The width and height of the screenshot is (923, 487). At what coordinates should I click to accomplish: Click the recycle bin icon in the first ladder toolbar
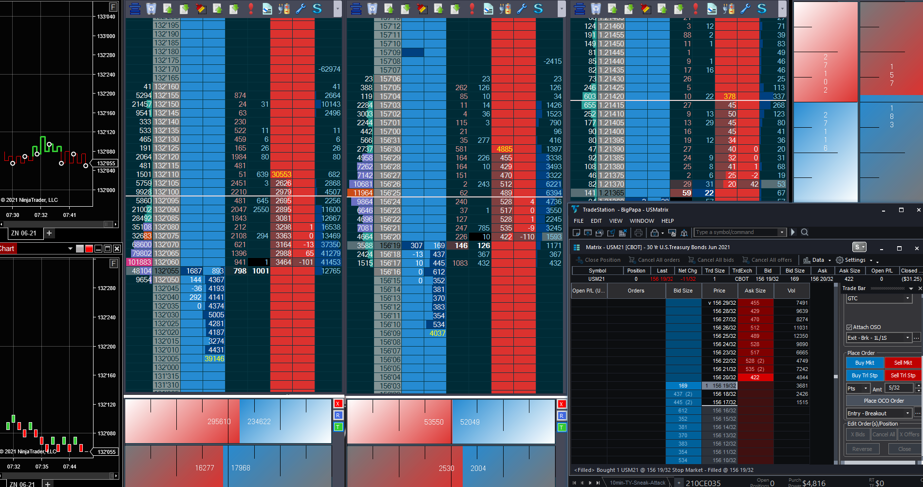tap(151, 8)
